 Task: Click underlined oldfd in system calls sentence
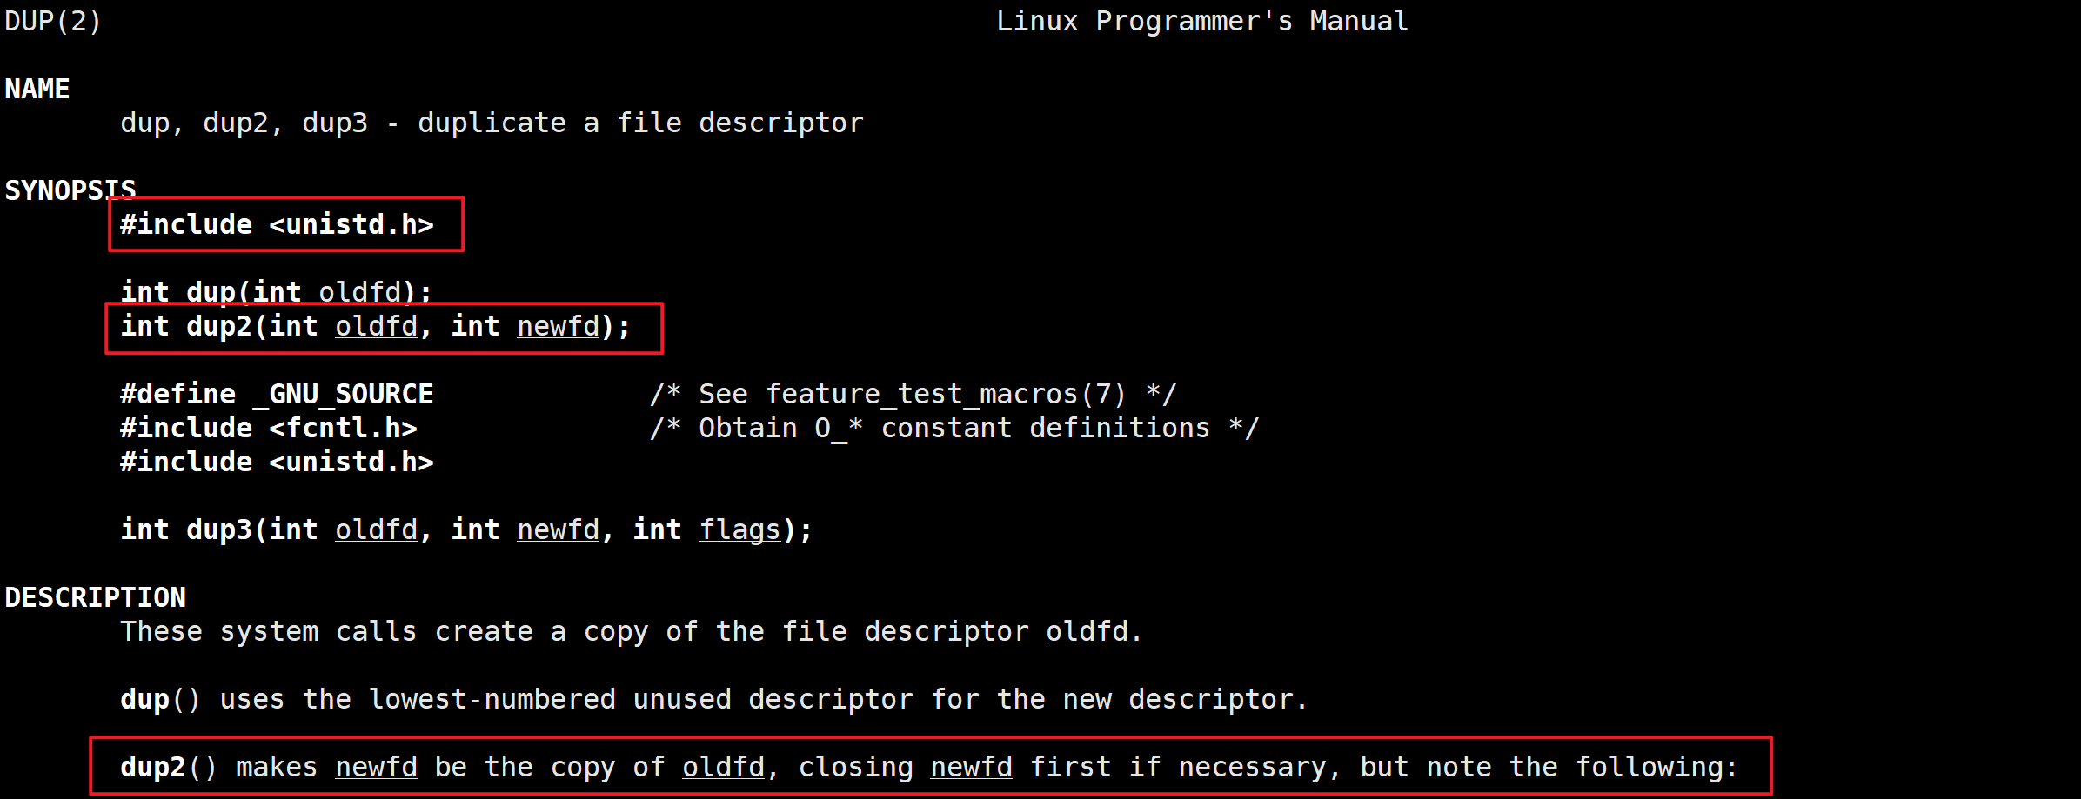point(1087,631)
